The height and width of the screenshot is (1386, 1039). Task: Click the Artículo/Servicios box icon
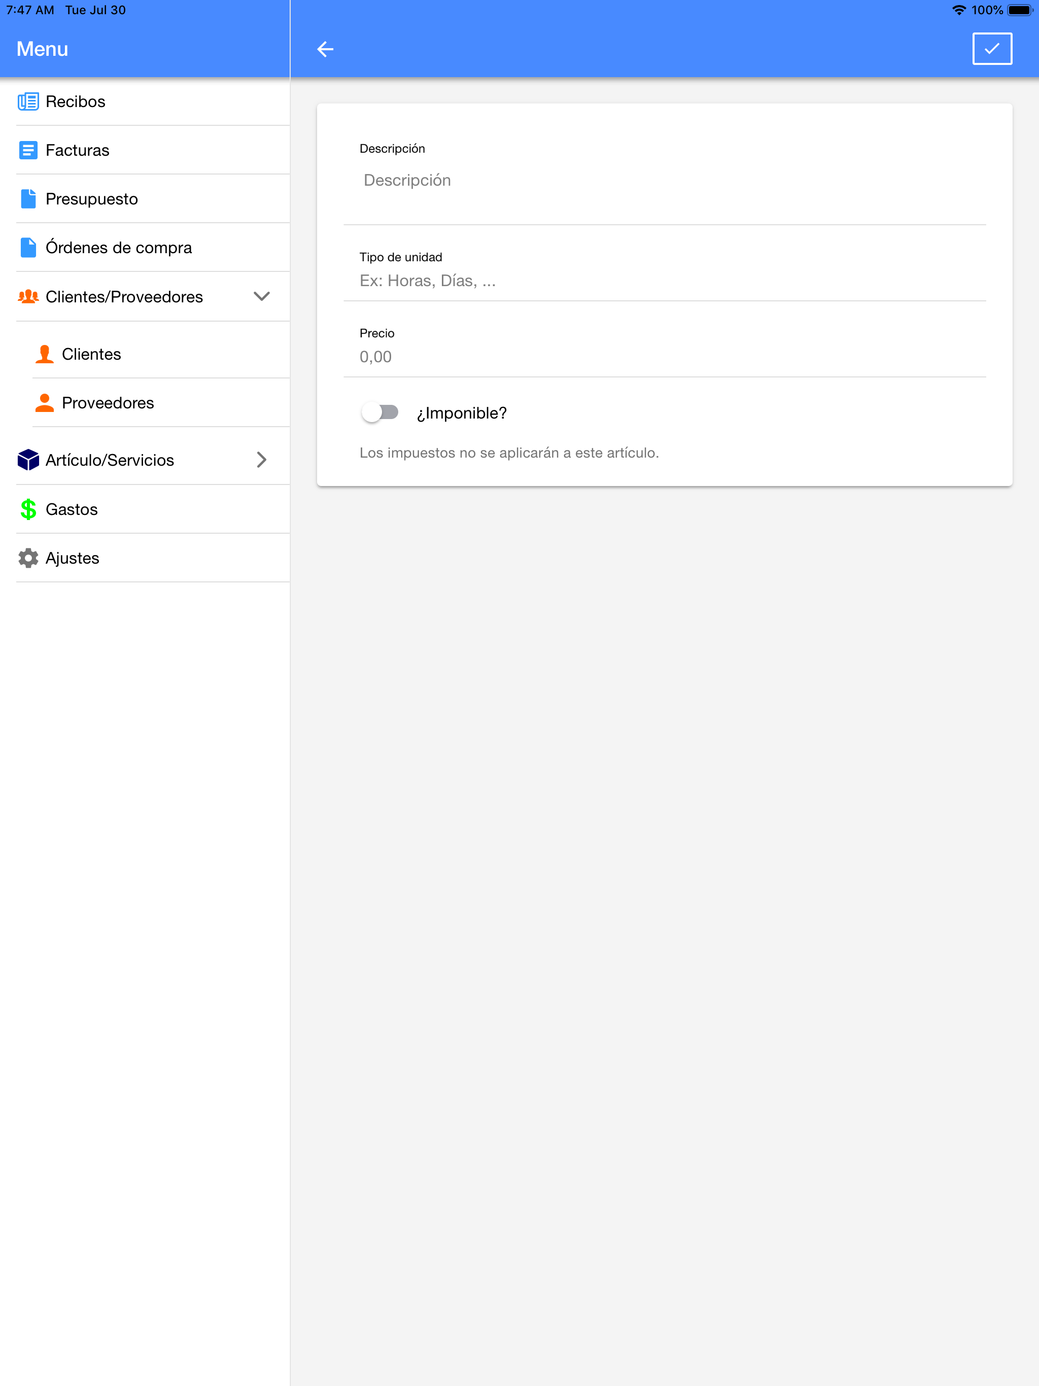click(x=28, y=460)
